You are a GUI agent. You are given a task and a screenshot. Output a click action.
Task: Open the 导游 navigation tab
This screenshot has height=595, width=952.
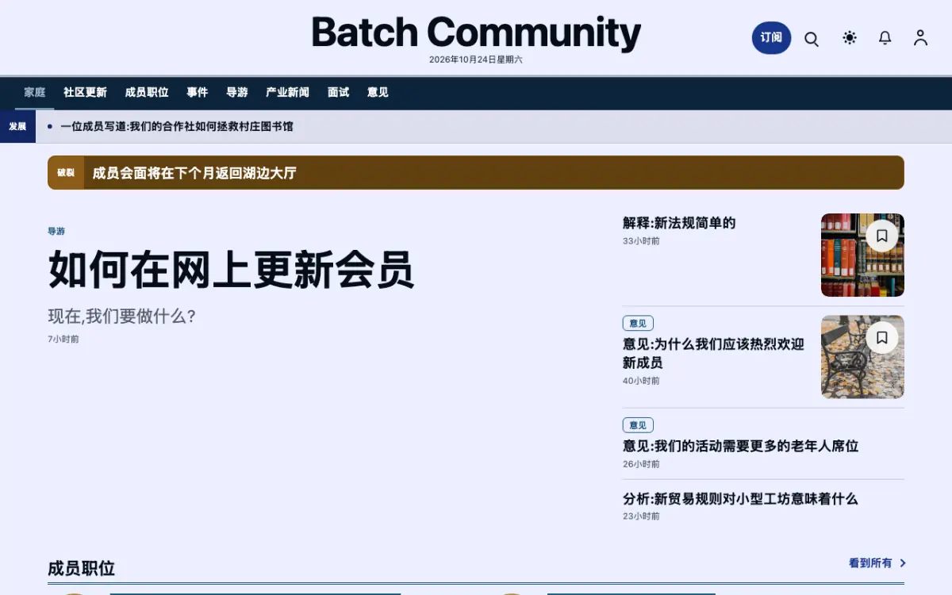tap(237, 92)
